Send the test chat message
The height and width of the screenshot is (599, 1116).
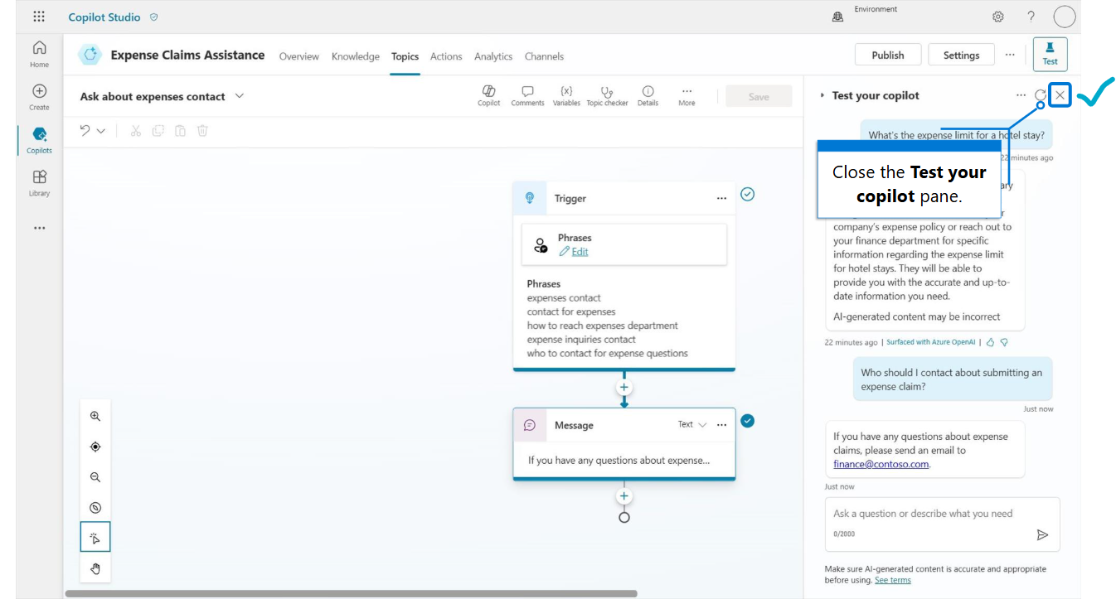click(x=1042, y=534)
